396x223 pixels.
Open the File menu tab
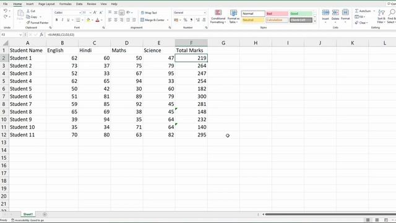click(x=6, y=4)
